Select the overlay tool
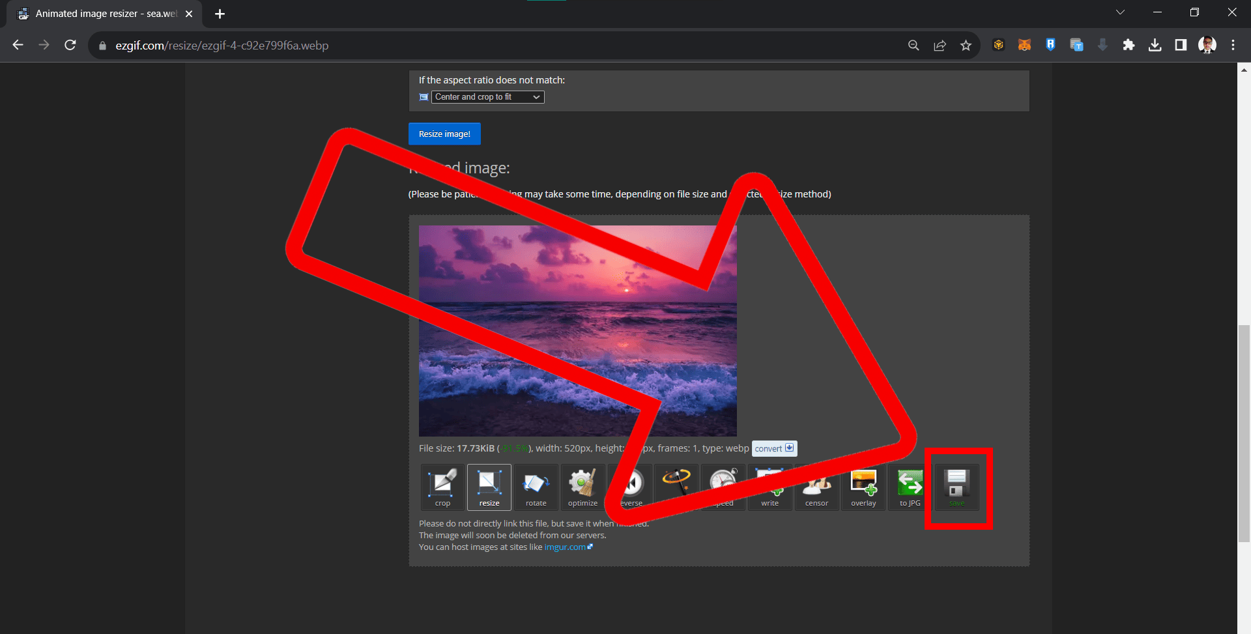This screenshot has width=1251, height=634. pyautogui.click(x=863, y=487)
